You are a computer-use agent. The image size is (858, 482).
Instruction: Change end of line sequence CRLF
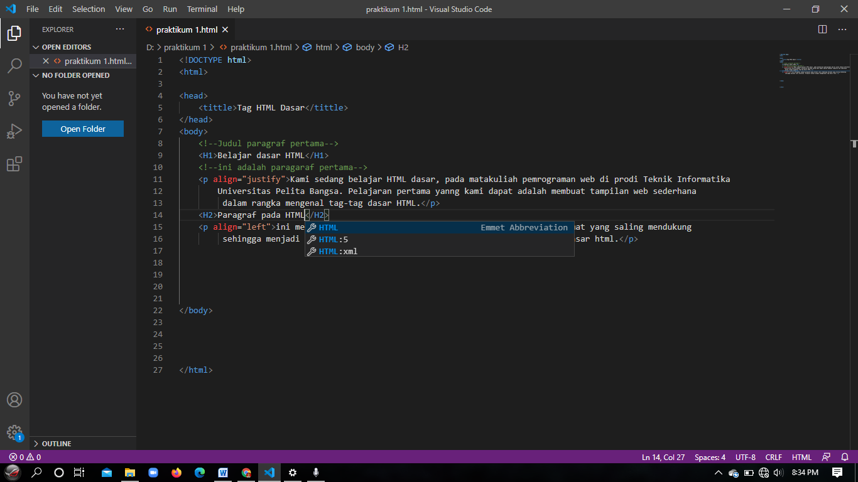click(x=774, y=457)
